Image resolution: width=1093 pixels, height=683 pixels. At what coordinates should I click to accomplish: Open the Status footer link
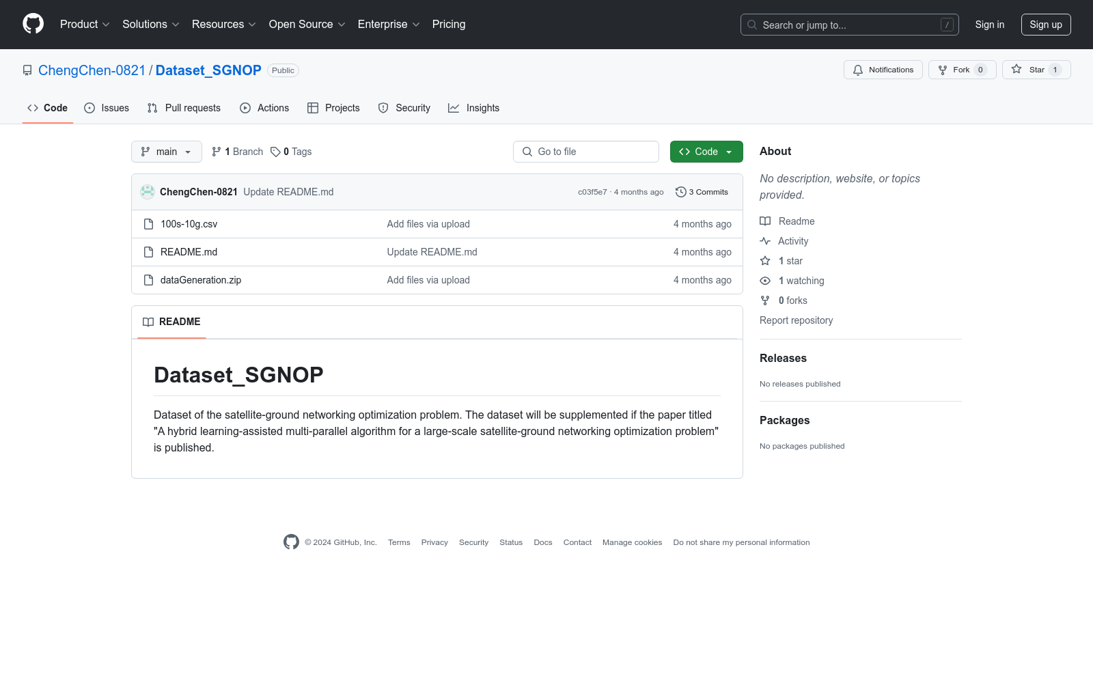click(511, 542)
